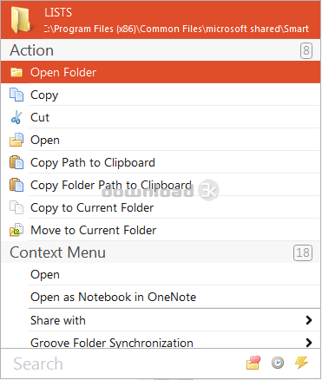Click the Move to Current Folder icon
322x380 pixels.
tap(16, 230)
